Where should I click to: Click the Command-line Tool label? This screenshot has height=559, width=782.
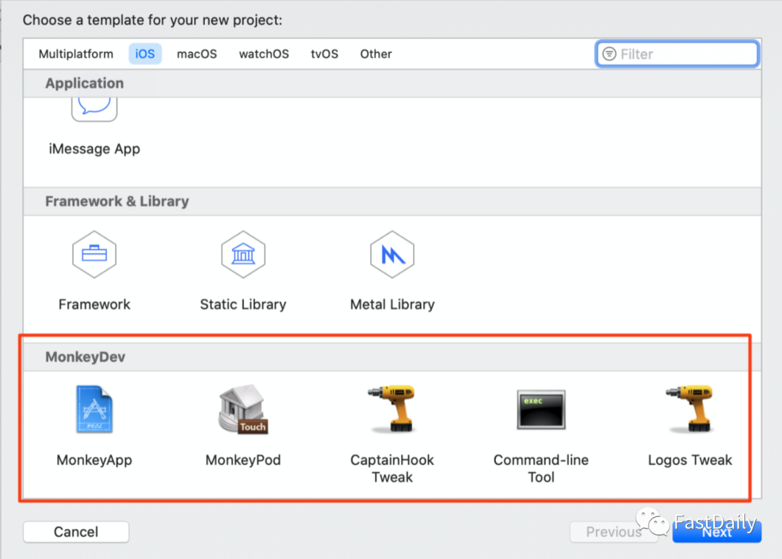pos(541,468)
